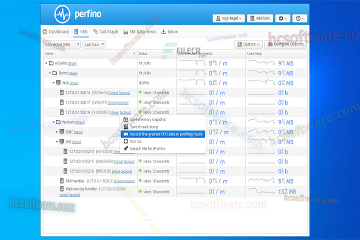The image size is (360, 240).
Task: Click VM icon for 127.0.0.1:50219
Action: point(62,112)
